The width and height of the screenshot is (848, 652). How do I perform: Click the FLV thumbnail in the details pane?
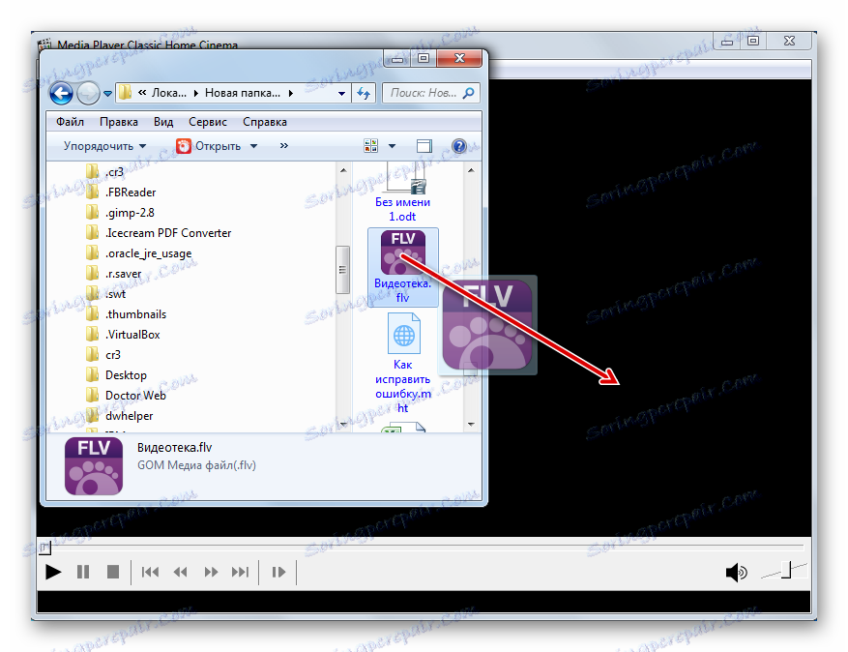tap(94, 466)
